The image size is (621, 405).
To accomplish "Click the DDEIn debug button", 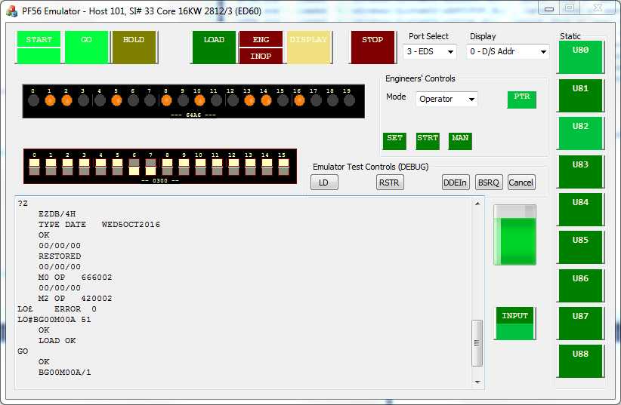I will [456, 183].
